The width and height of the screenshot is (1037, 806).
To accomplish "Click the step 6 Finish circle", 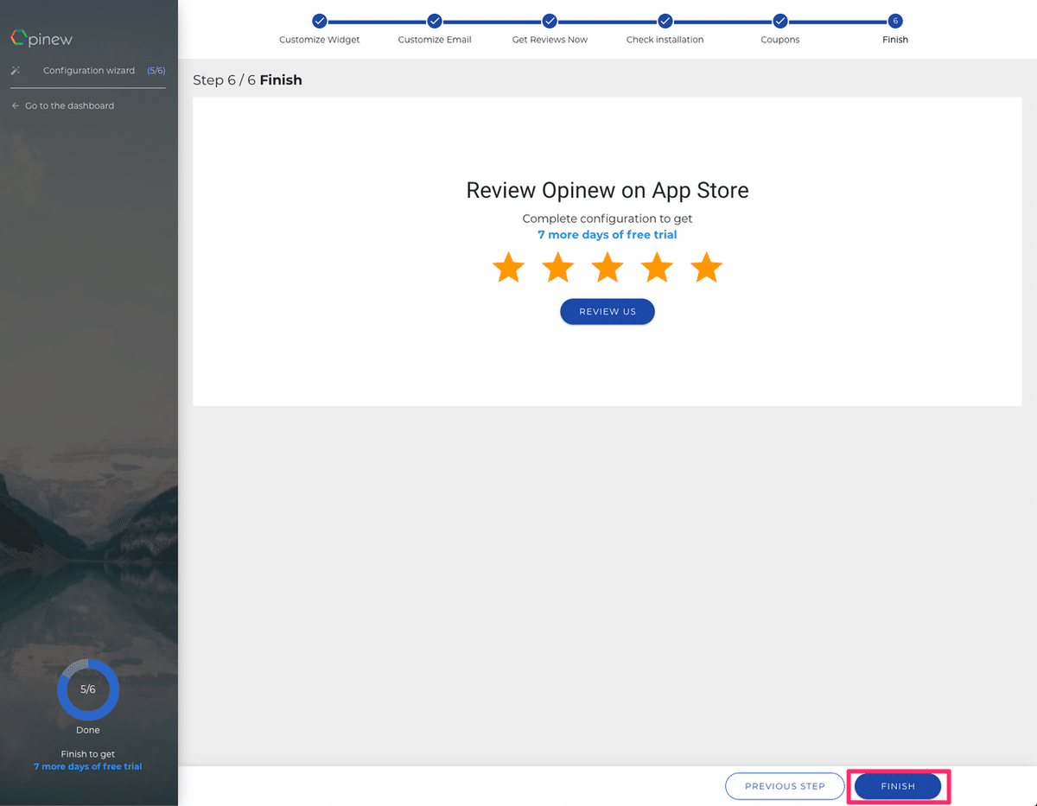I will [895, 21].
